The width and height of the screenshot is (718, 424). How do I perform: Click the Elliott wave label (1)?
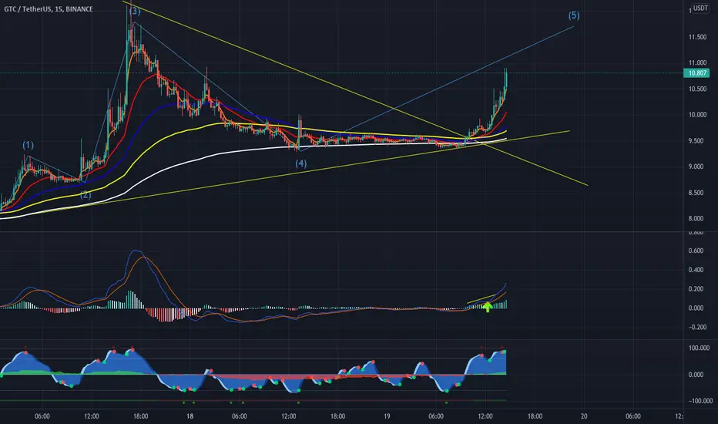tap(28, 145)
